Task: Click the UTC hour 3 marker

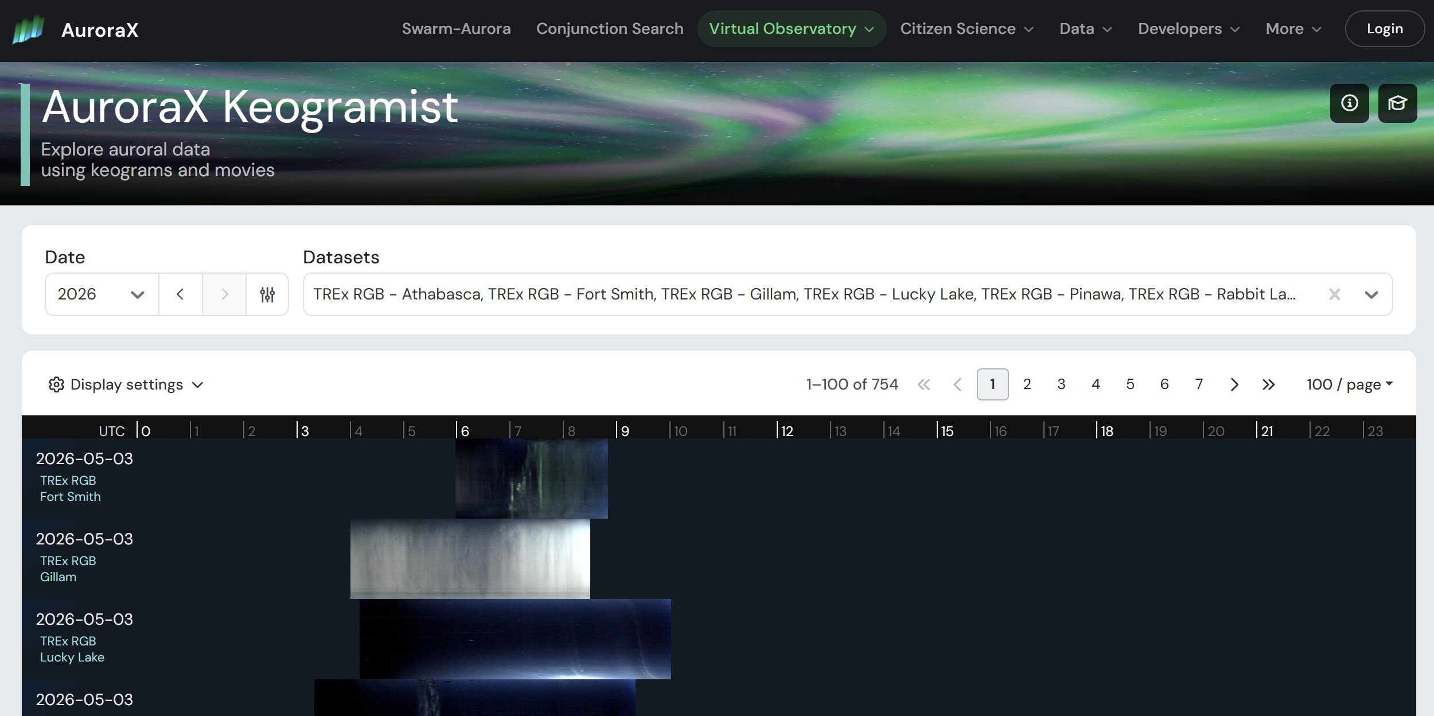Action: click(x=303, y=431)
